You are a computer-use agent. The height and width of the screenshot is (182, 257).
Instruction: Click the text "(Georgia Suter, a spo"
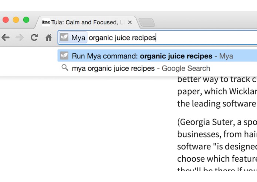click(217, 122)
